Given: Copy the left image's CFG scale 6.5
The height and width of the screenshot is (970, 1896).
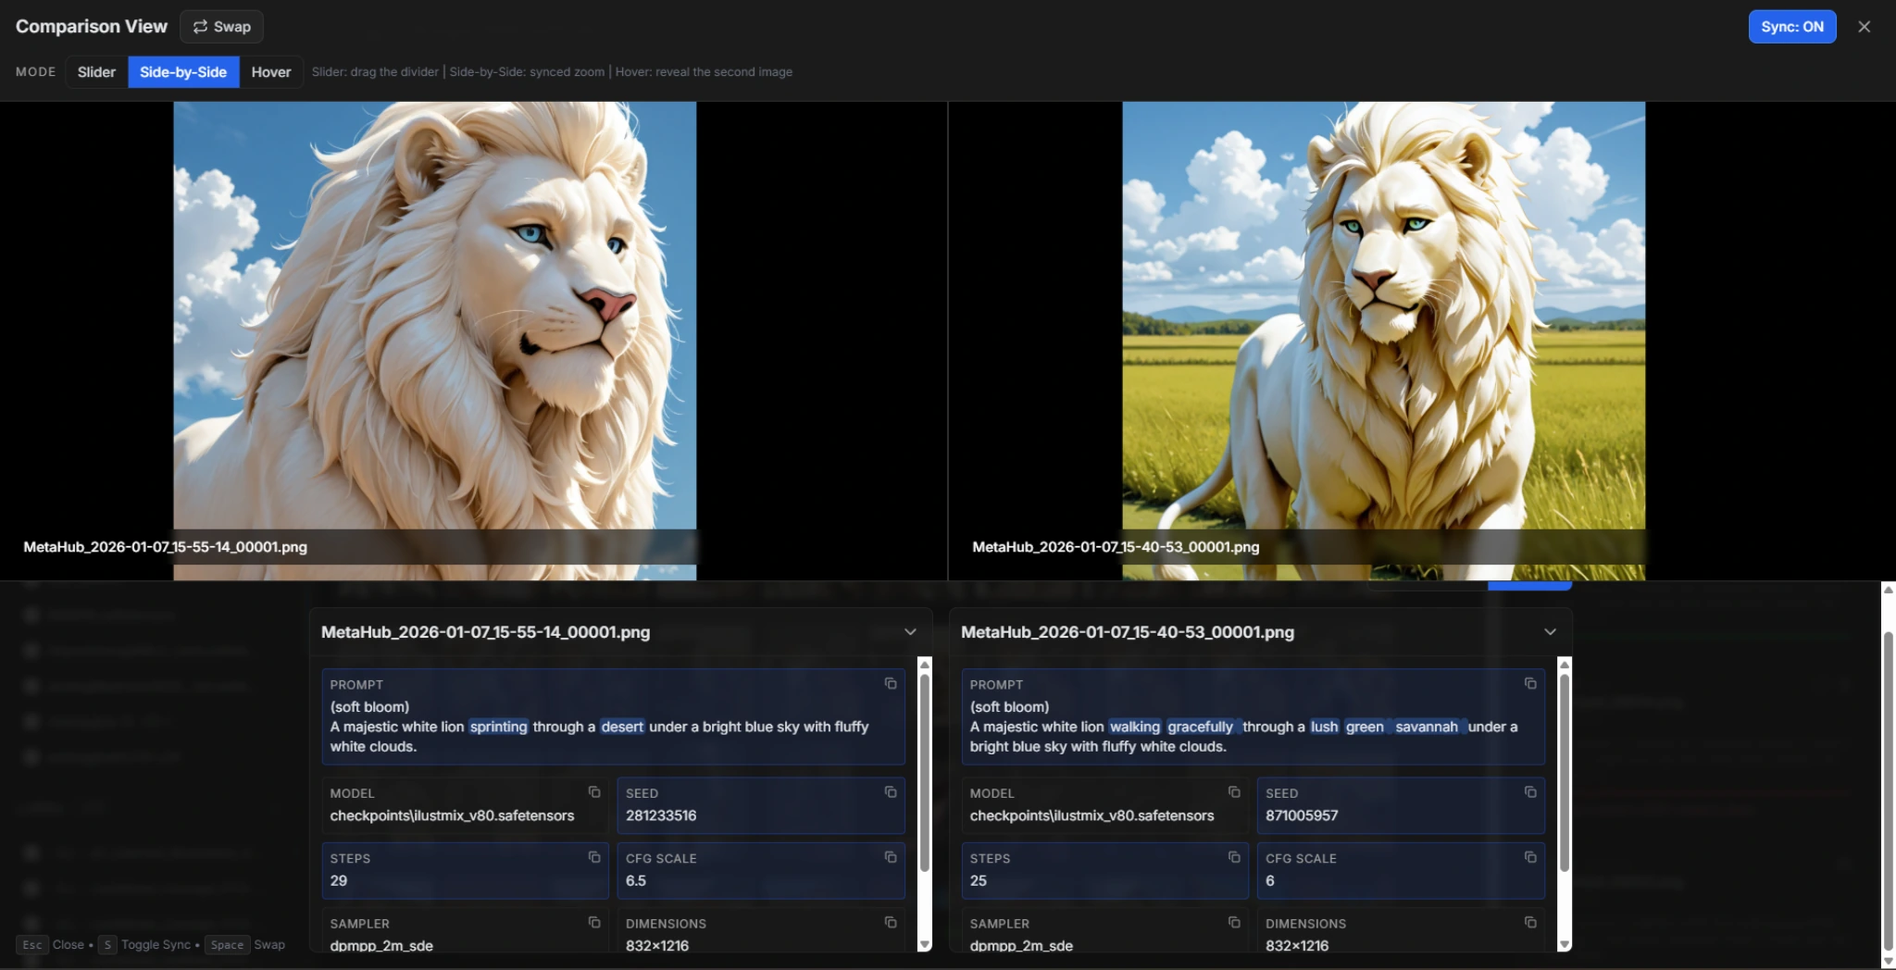Looking at the screenshot, I should pos(889,857).
